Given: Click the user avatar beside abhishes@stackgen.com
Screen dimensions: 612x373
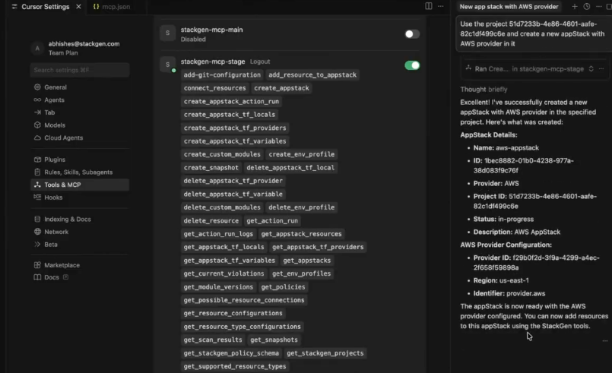Looking at the screenshot, I should pyautogui.click(x=37, y=49).
